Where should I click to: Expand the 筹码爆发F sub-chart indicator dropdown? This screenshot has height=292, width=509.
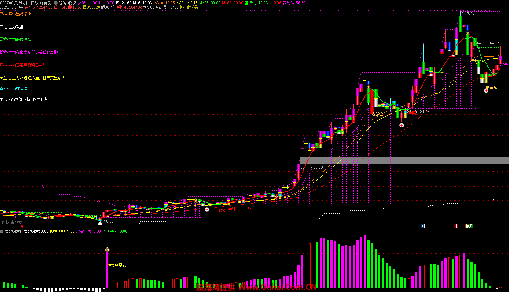tap(2, 231)
